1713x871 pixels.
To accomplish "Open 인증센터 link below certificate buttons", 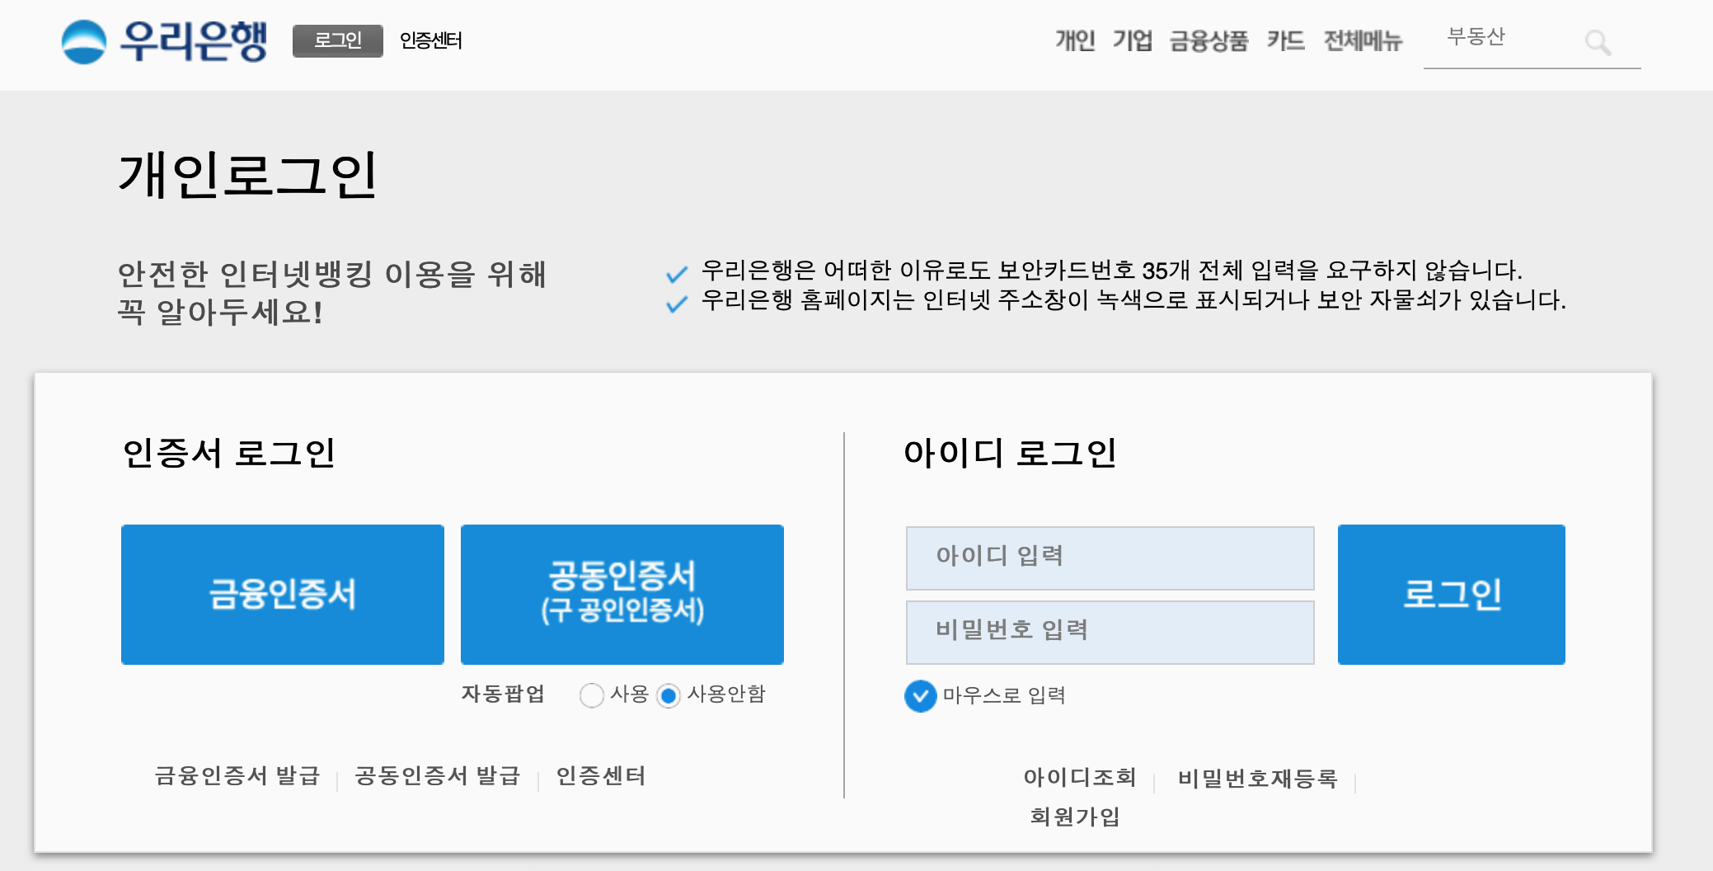I will click(601, 776).
